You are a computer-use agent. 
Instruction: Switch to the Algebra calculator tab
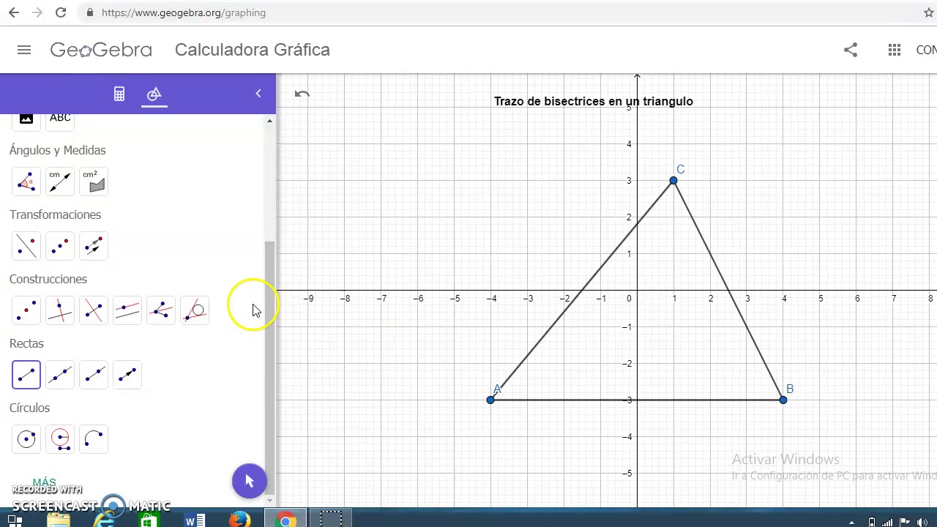tap(119, 94)
